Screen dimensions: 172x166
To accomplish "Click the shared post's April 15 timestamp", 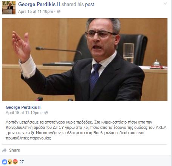I will coord(23,113).
